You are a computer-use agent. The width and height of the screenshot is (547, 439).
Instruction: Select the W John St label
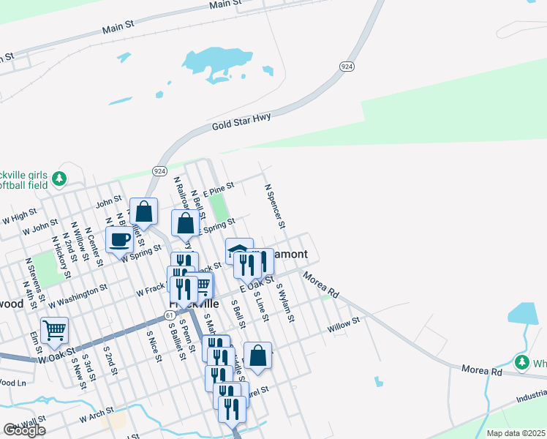[40, 227]
